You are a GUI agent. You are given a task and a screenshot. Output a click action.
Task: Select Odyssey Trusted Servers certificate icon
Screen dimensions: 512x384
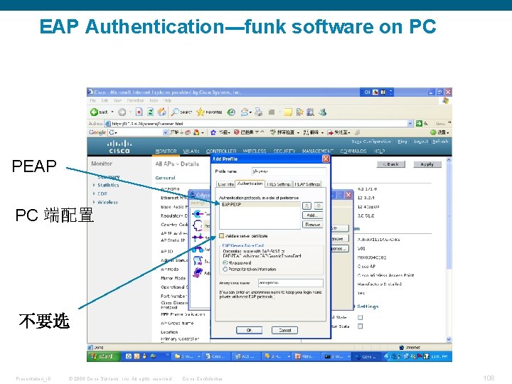198,260
